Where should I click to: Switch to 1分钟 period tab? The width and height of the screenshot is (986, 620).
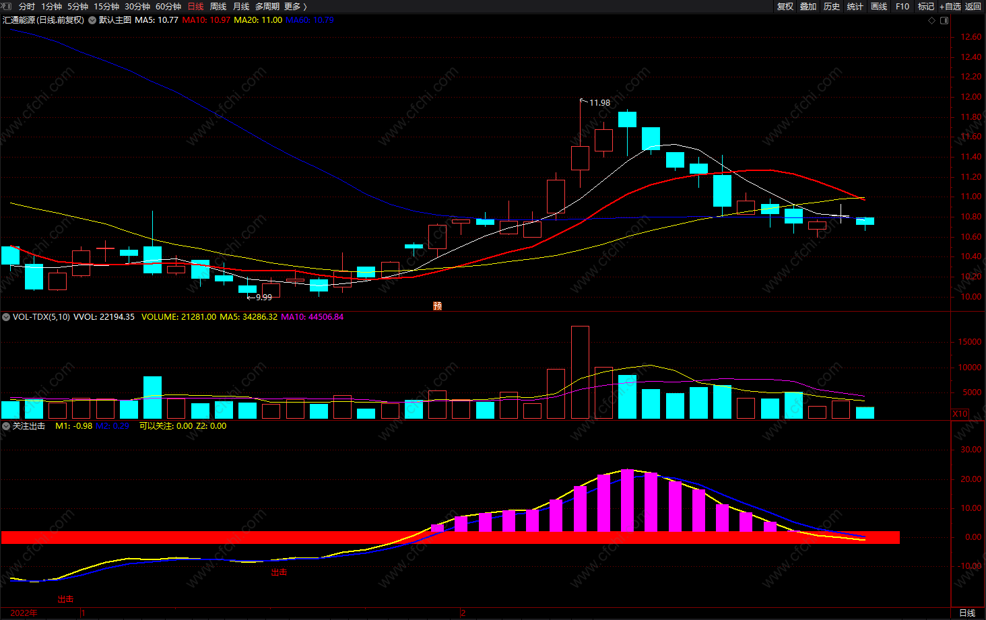(51, 6)
